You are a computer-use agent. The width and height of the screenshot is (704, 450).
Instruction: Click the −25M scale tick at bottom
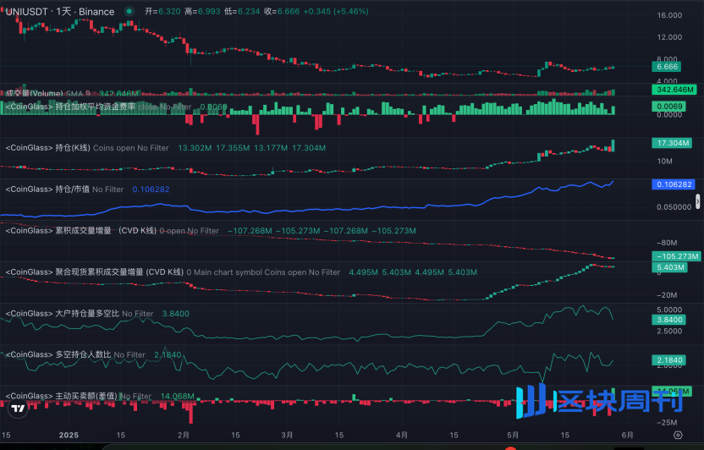[667, 422]
